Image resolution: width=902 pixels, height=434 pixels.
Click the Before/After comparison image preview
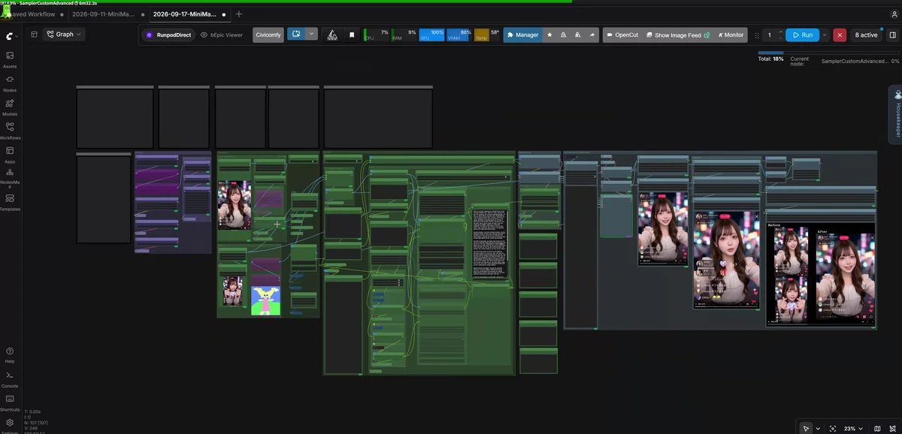(821, 273)
